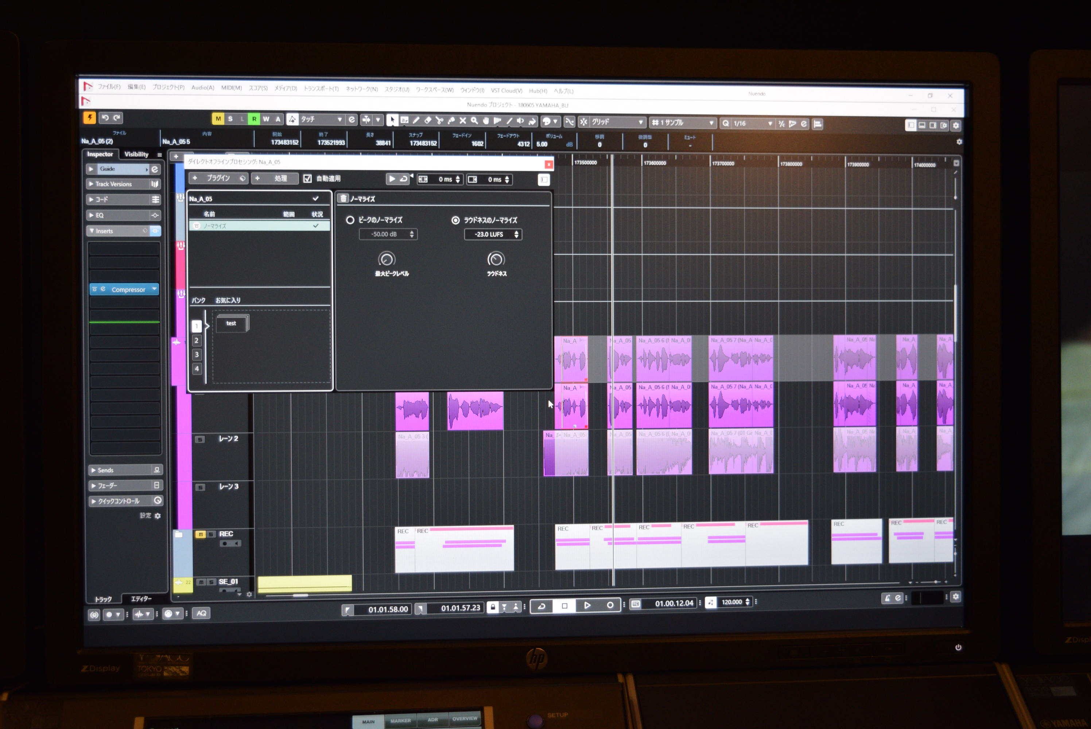Click the ラウドネス knob

496,259
